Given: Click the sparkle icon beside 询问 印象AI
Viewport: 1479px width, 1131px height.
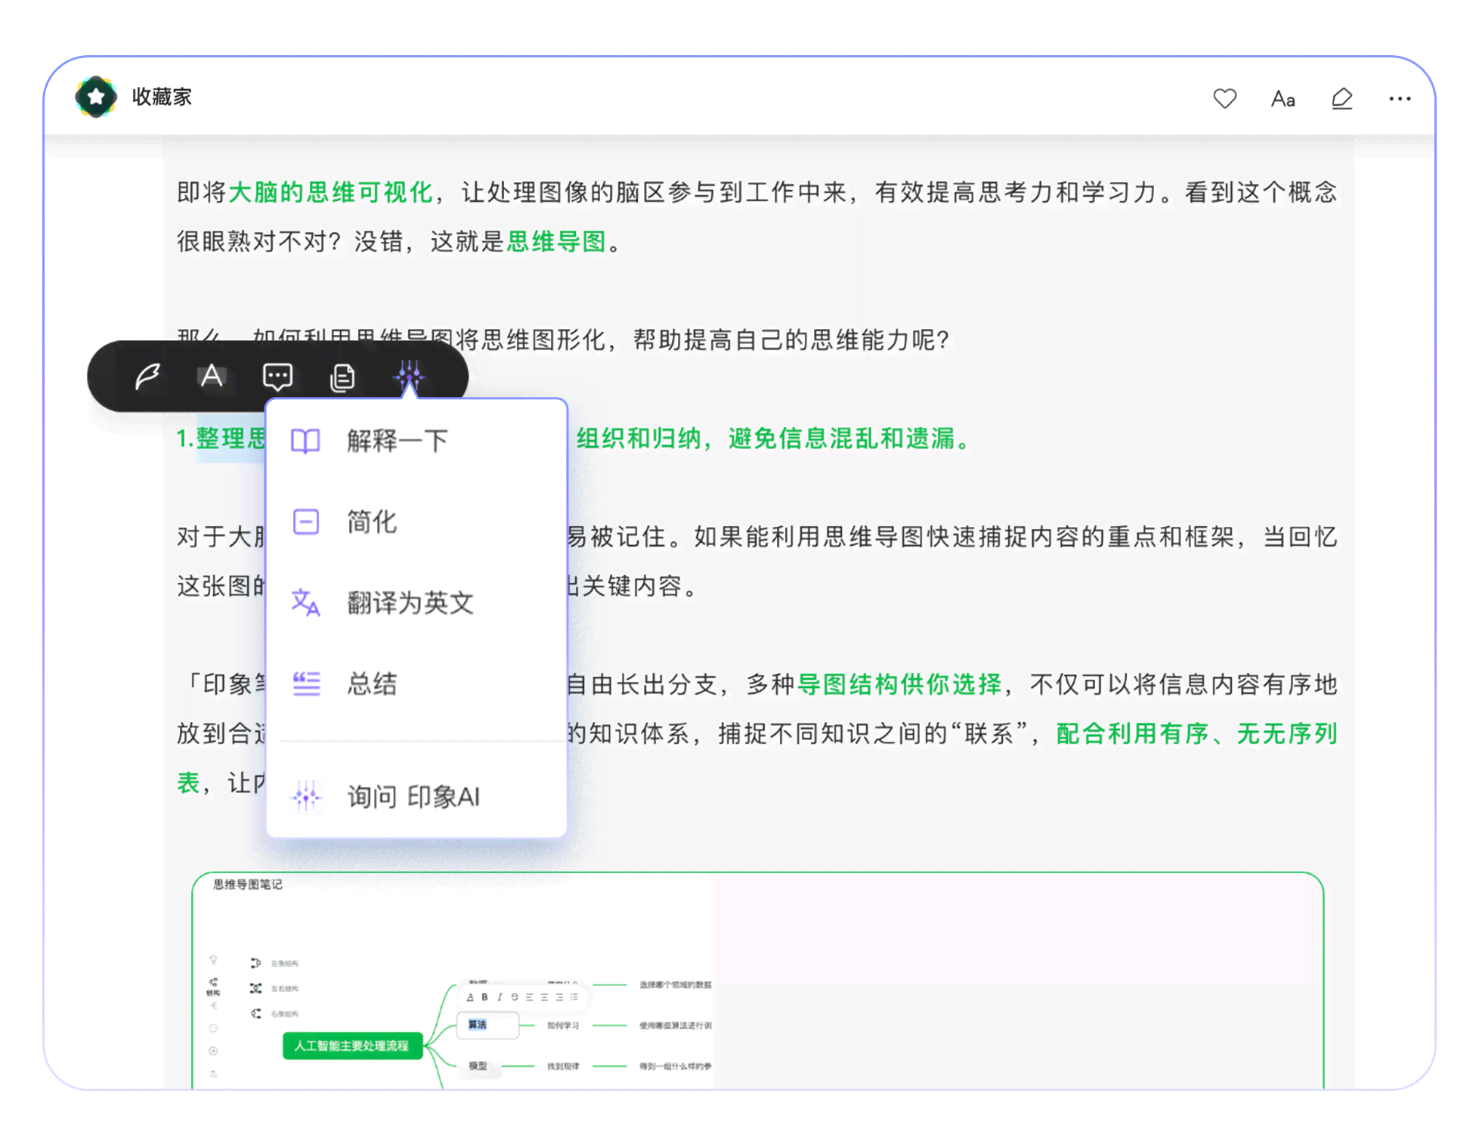Looking at the screenshot, I should tap(307, 796).
